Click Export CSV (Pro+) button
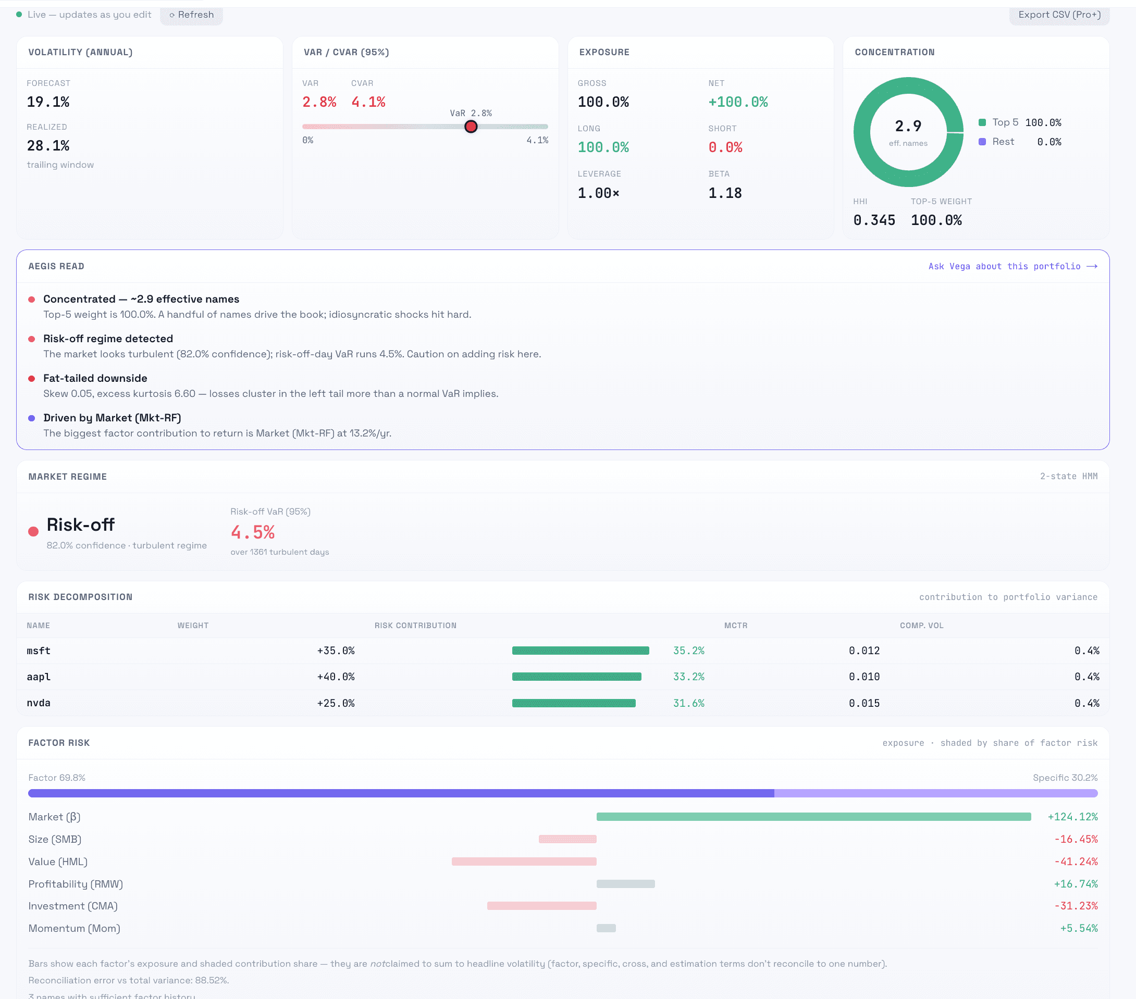 click(1059, 15)
